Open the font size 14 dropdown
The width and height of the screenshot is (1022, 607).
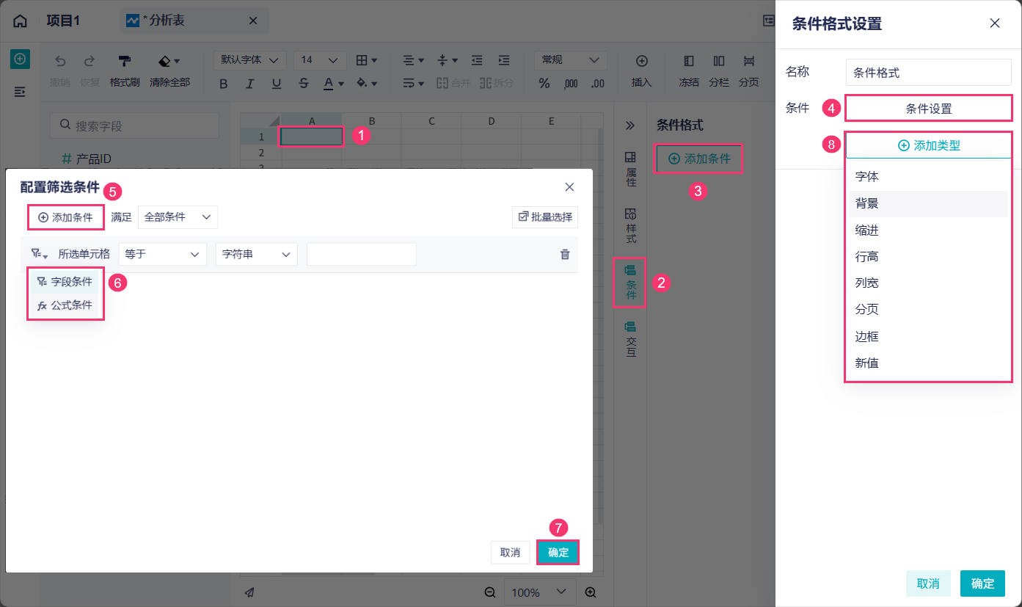point(320,60)
